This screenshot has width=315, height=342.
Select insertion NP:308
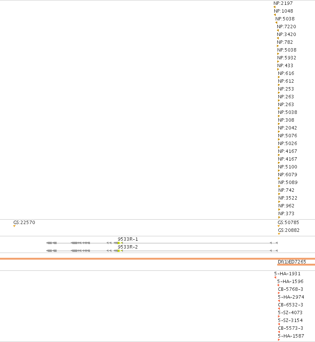[x=286, y=120]
